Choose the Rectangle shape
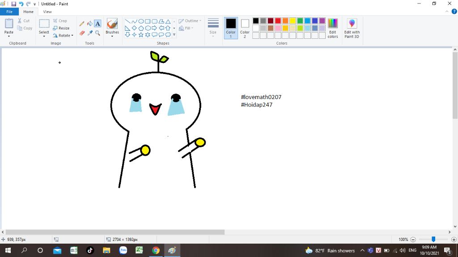Viewport: 458px width, 257px height. tap(148, 21)
